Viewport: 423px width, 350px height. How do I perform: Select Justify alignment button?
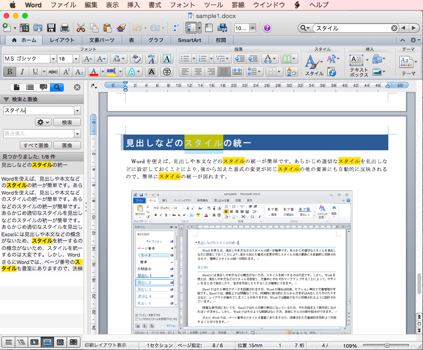tap(224, 72)
